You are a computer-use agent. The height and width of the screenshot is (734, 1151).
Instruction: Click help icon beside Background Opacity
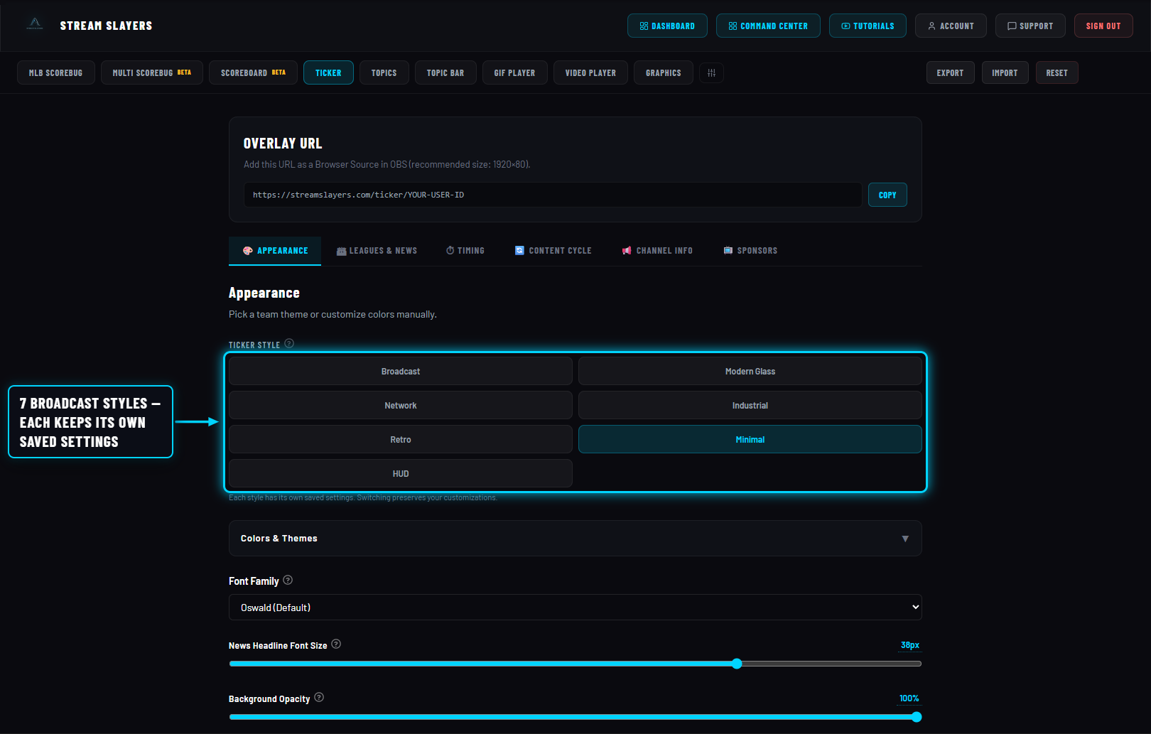[x=319, y=698]
